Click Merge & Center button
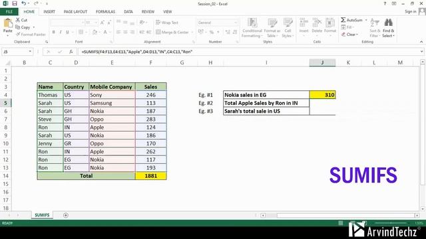 172,33
